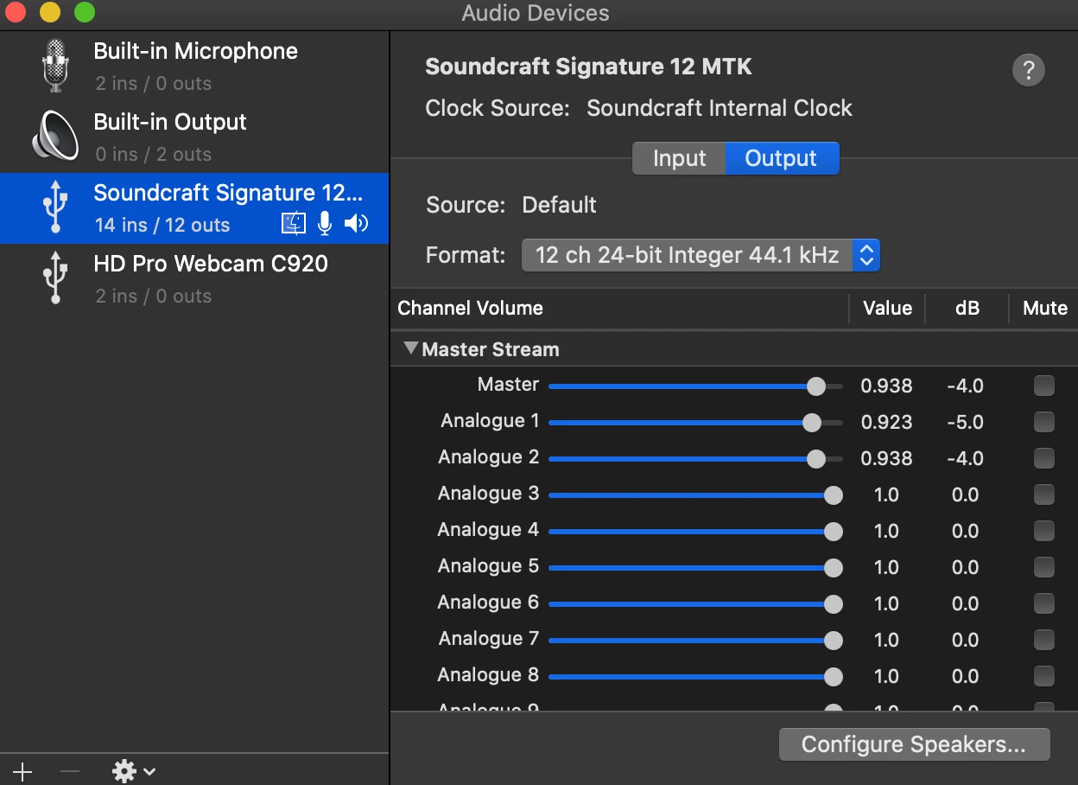Click the Value column header
This screenshot has width=1078, height=785.
[x=887, y=308]
